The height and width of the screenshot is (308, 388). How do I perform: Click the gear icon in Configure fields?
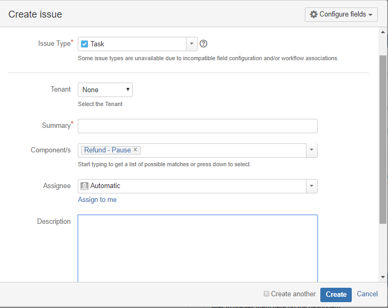(x=313, y=14)
